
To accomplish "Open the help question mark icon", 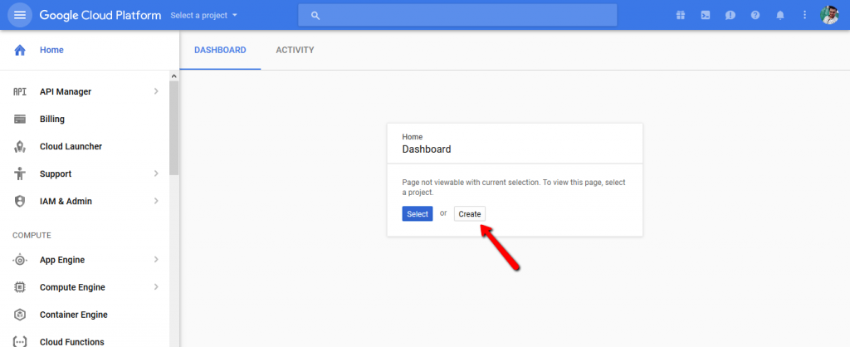I will (x=755, y=15).
